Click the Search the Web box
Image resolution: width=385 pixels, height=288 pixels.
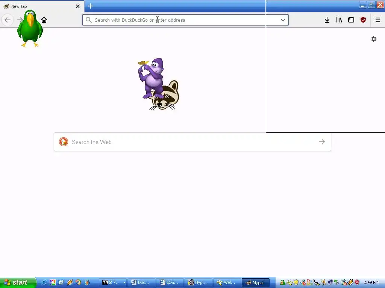tap(192, 142)
